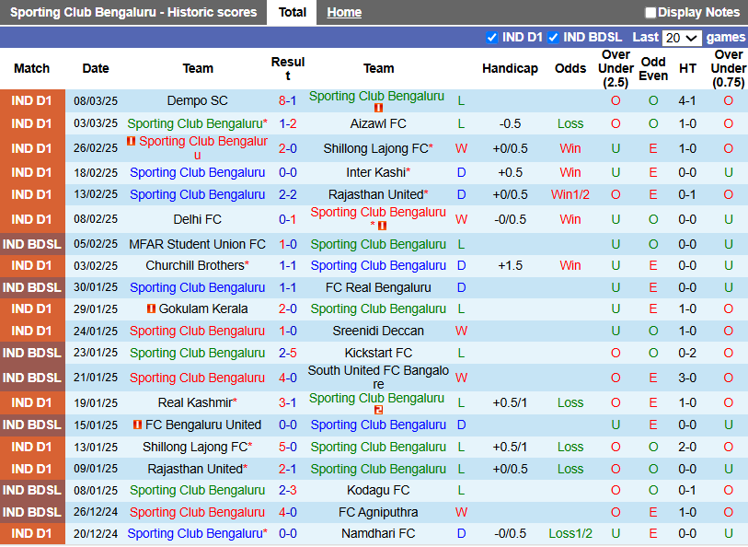Click the 0-2 half-time score
The image size is (748, 547).
687,353
